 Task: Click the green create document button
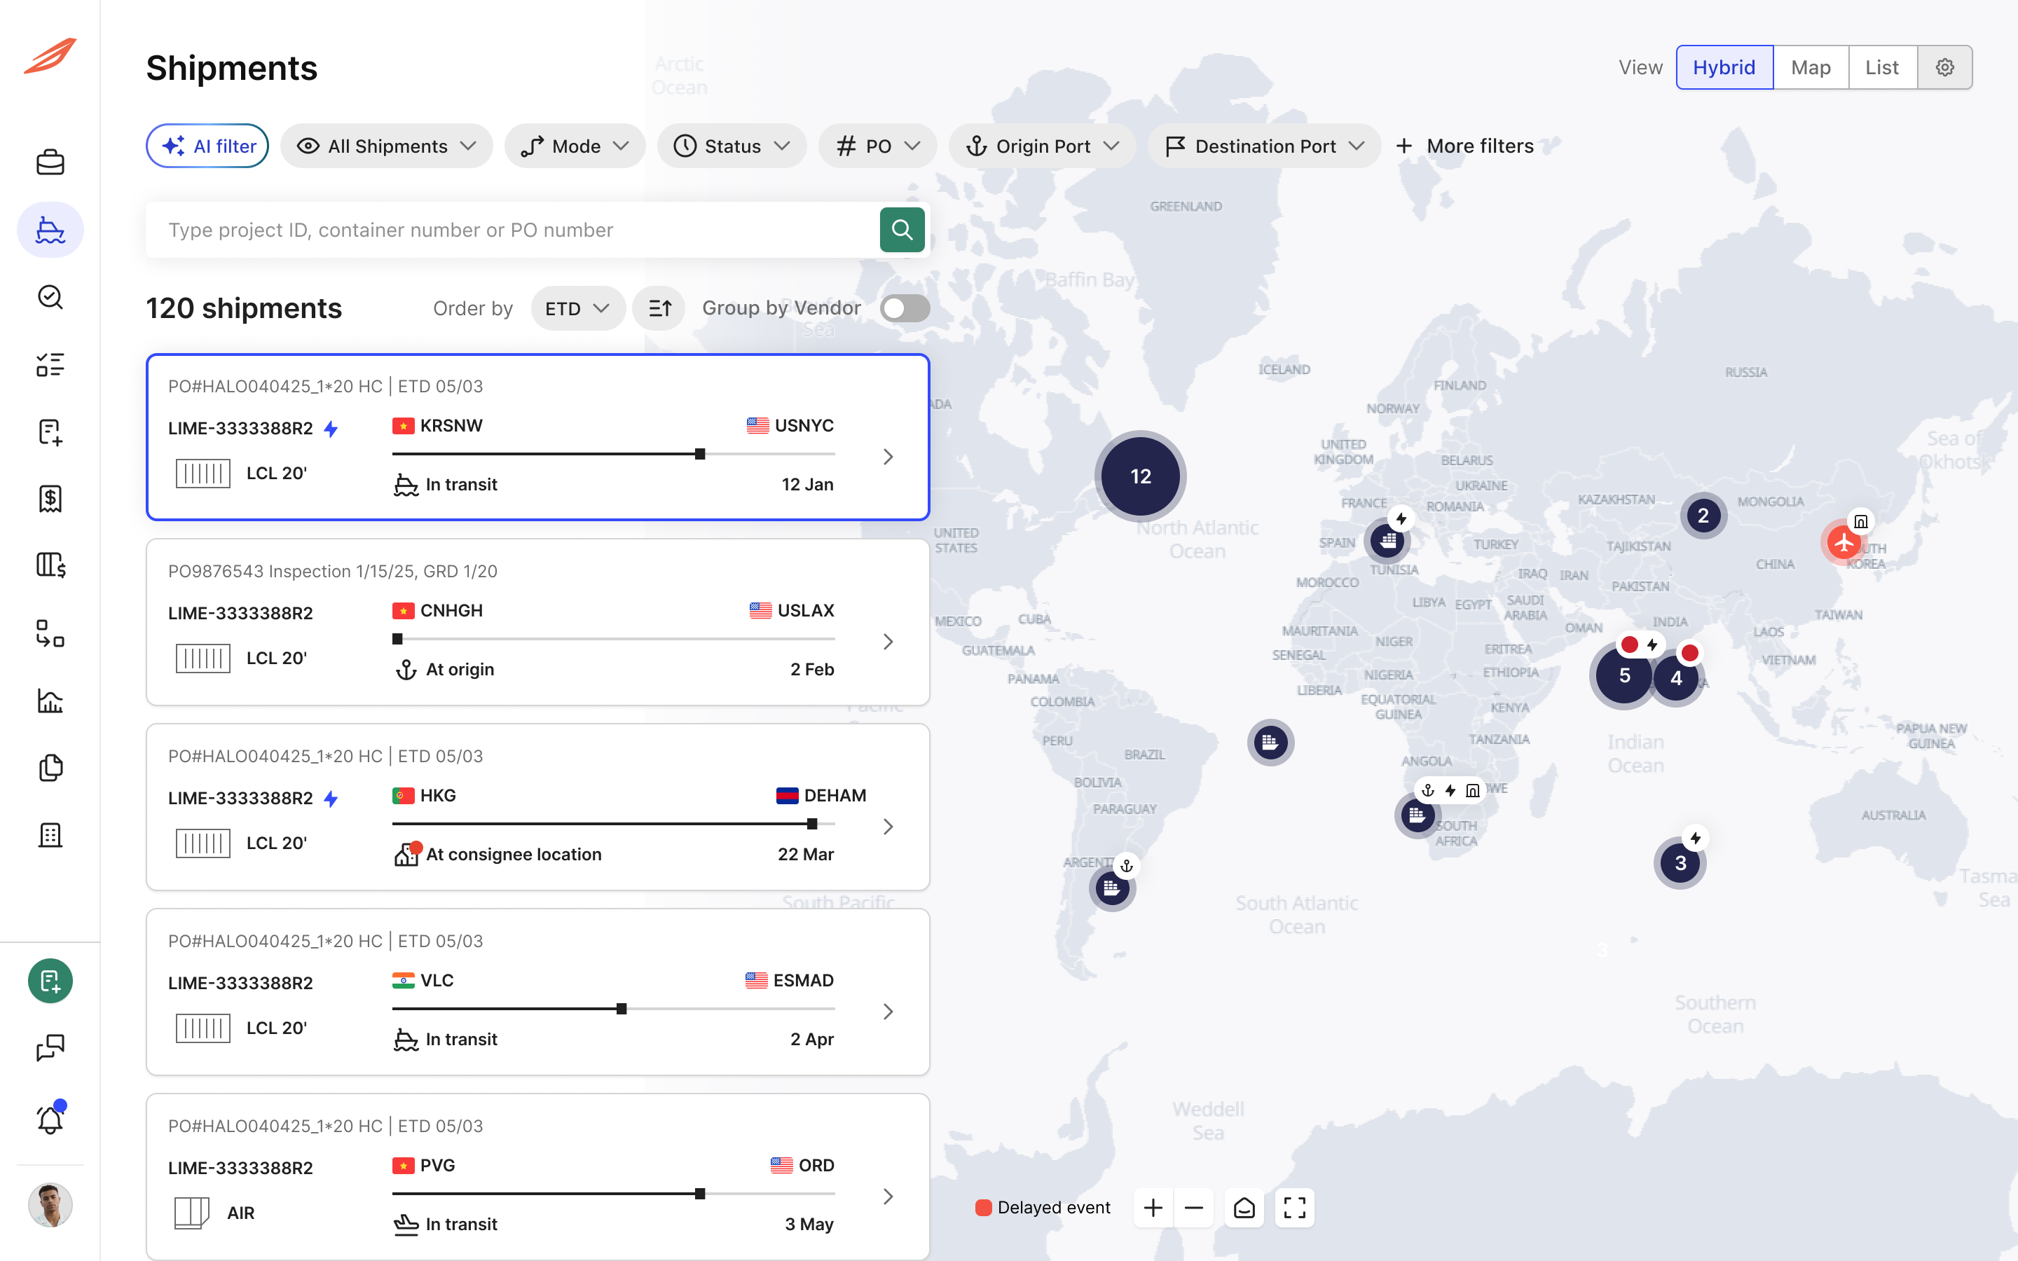(x=50, y=981)
